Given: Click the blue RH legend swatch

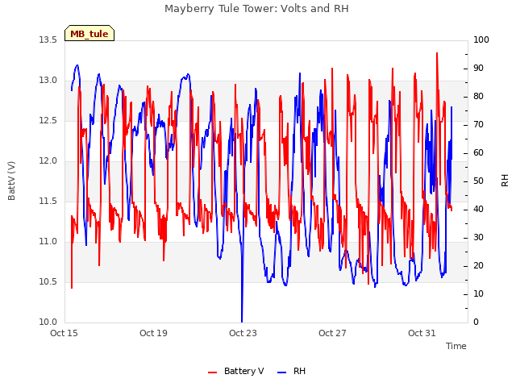Looking at the screenshot, I should 281,372.
